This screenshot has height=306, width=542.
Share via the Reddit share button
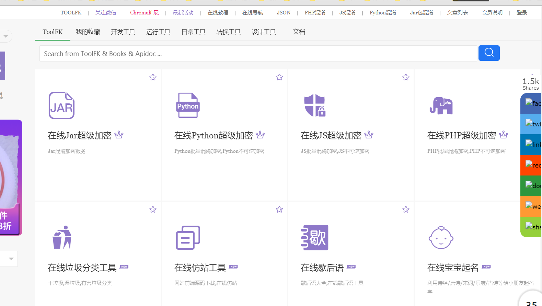point(531,165)
